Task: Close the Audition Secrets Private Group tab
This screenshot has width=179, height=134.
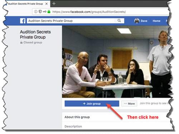Action: pos(47,4)
